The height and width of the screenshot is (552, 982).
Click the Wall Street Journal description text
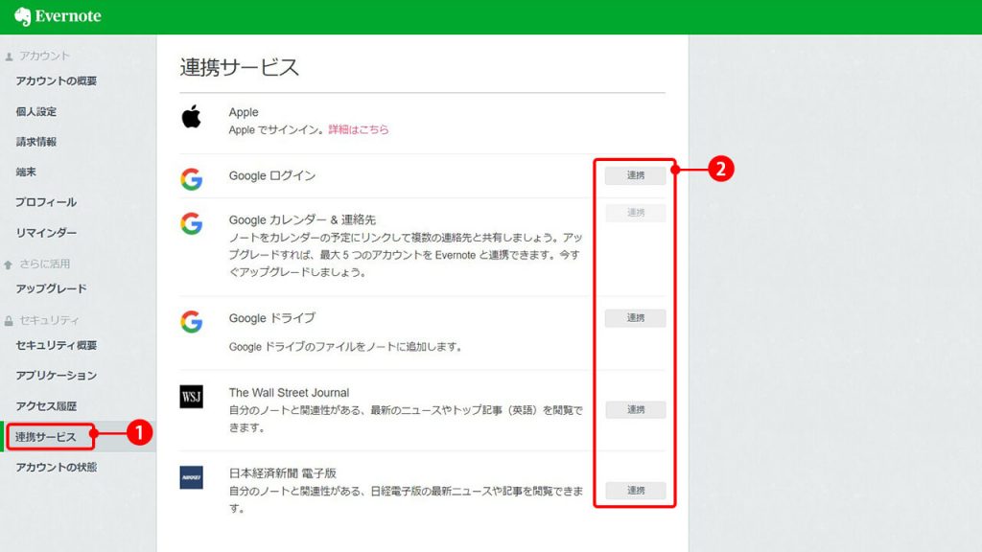[x=406, y=419]
